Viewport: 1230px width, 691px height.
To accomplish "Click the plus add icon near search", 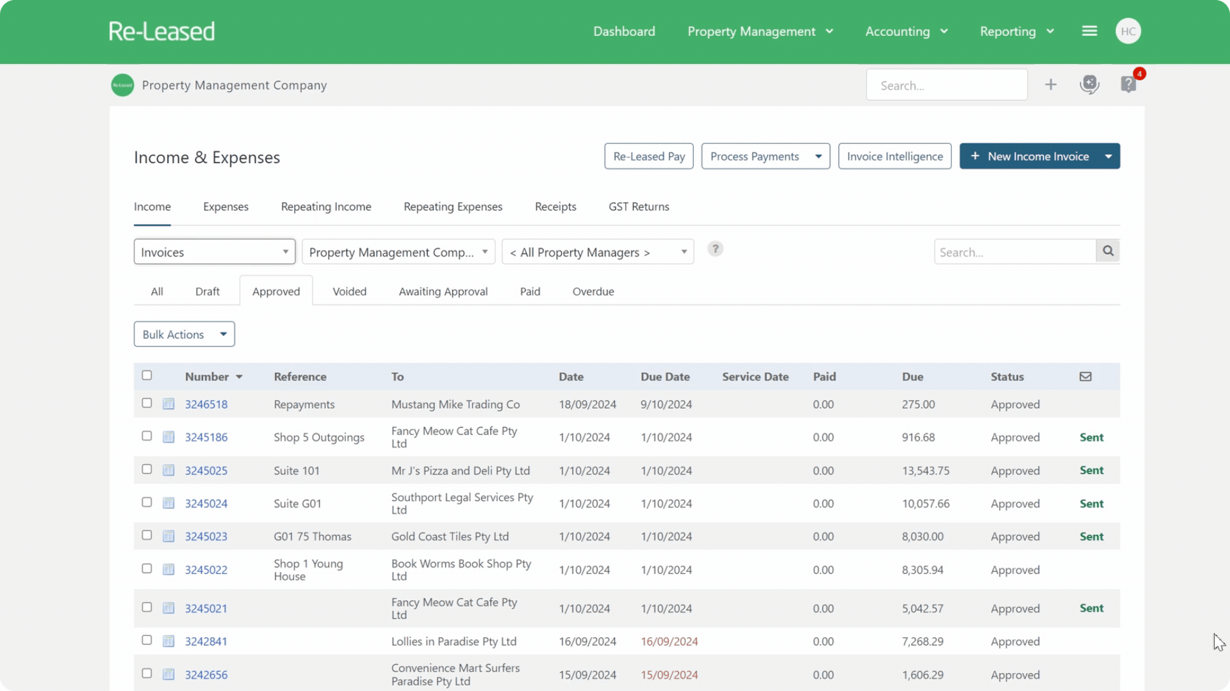I will [x=1051, y=84].
